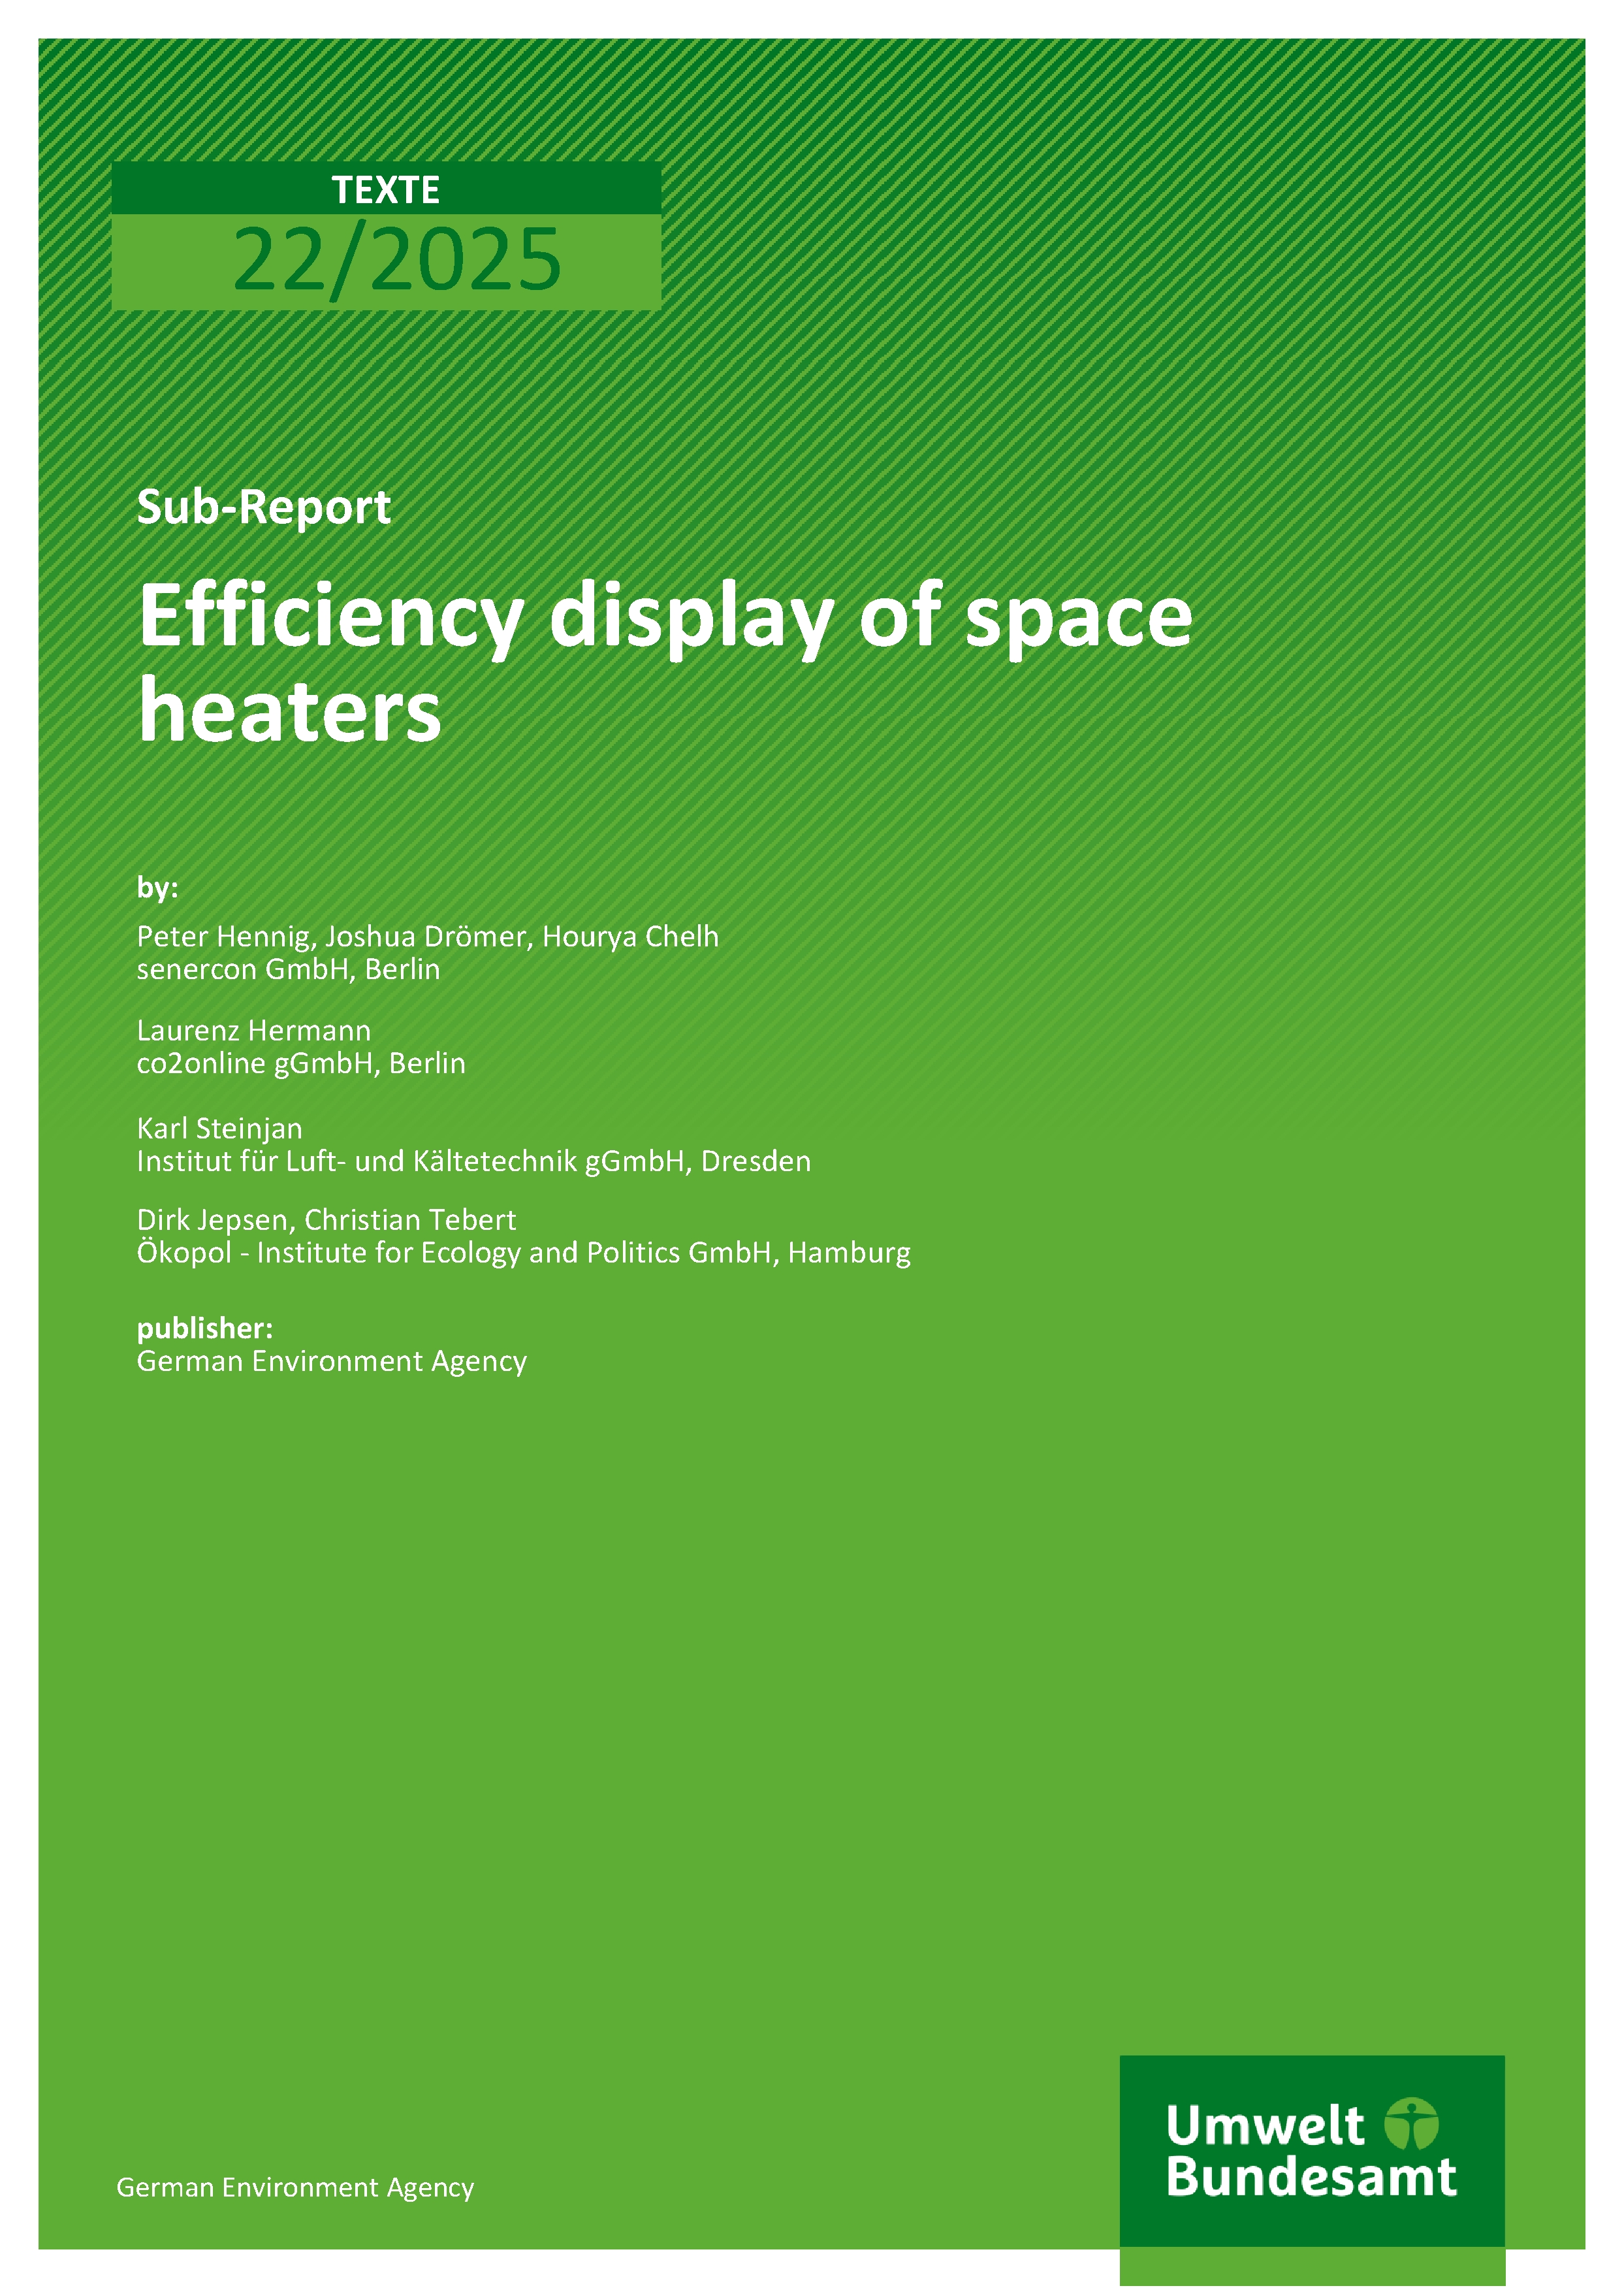Click the title 'Efficiency display of space'

pyautogui.click(x=665, y=616)
